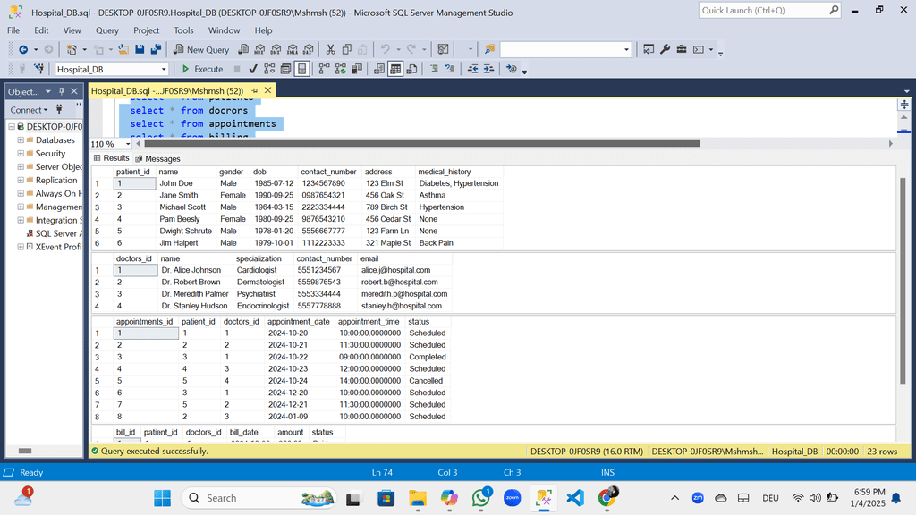Screen dimensions: 916x515
Task: Click the DMX query icon
Action: point(276,50)
